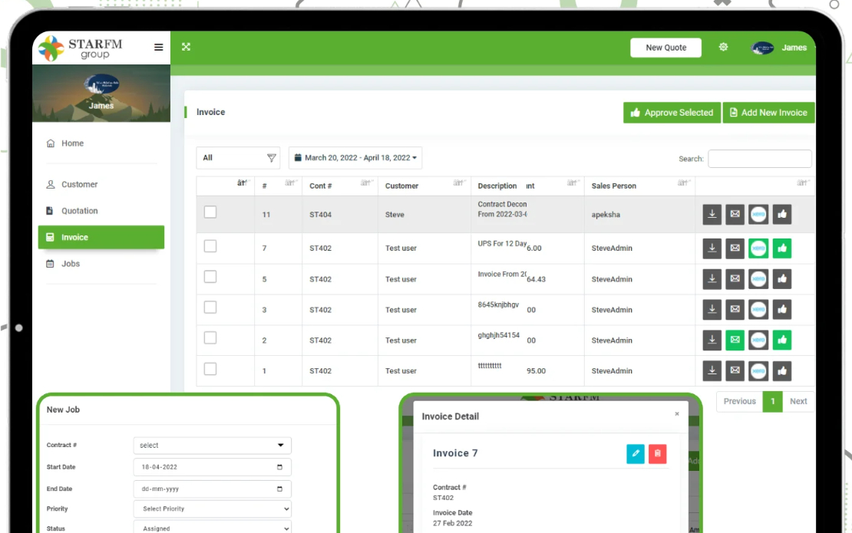Viewport: 852px width, 533px height.
Task: Delete Invoice 7 with red trash icon
Action: [658, 454]
